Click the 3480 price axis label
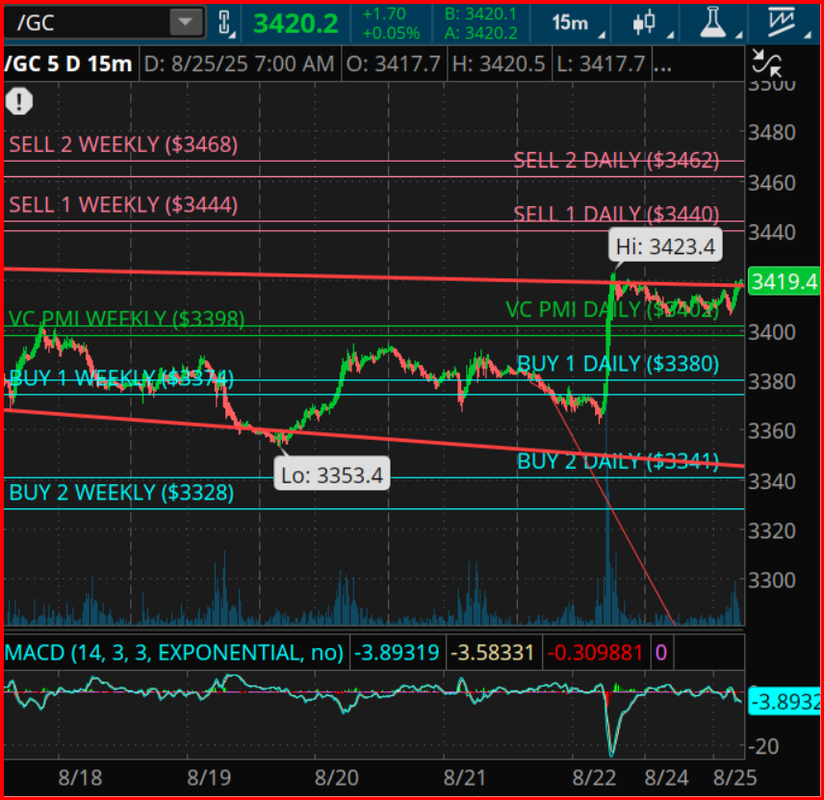 coord(771,133)
